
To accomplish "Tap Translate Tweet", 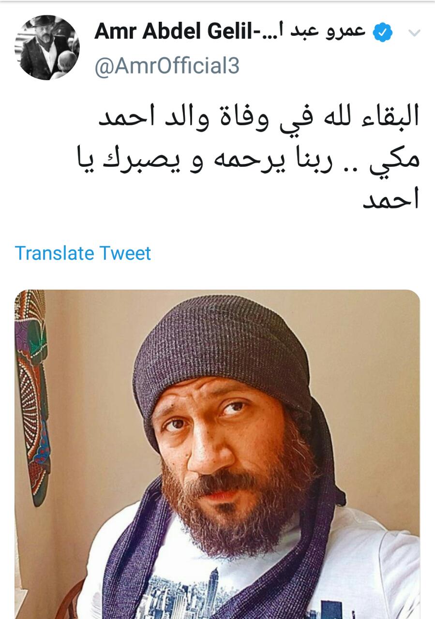I will coord(83,253).
